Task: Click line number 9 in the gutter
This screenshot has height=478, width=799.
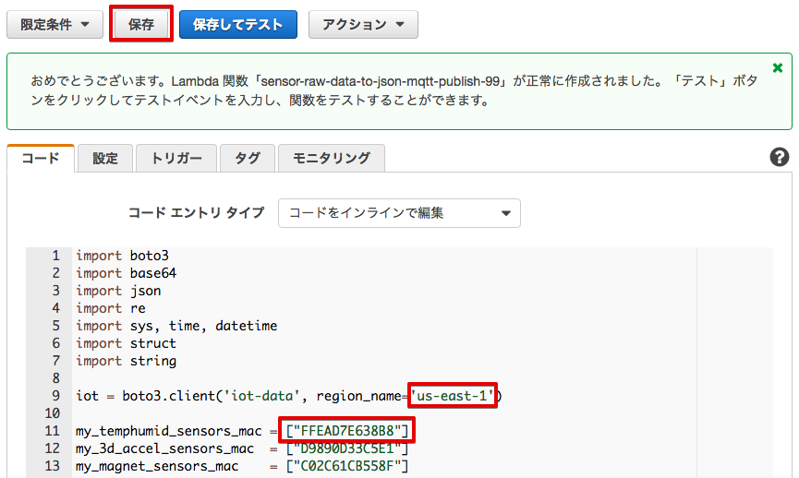Action: 55,396
